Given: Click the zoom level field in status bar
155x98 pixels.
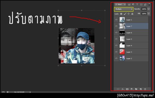Looking at the screenshot, I should tap(3, 92).
